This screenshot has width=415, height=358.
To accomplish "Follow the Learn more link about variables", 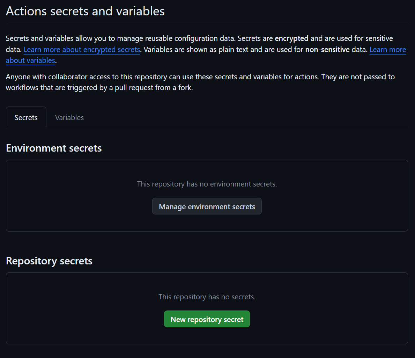I will click(387, 50).
